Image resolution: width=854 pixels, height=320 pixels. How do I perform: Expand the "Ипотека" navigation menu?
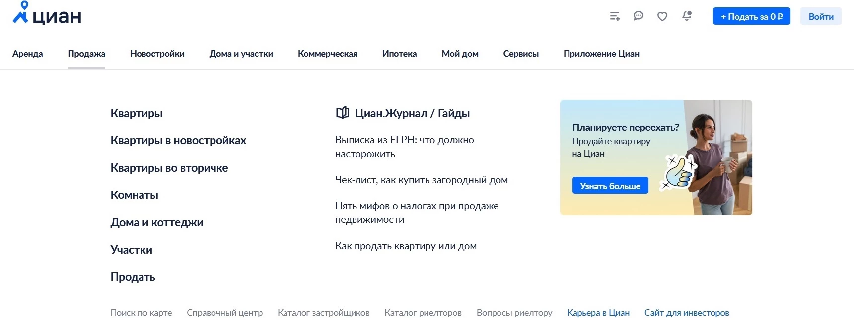(399, 54)
